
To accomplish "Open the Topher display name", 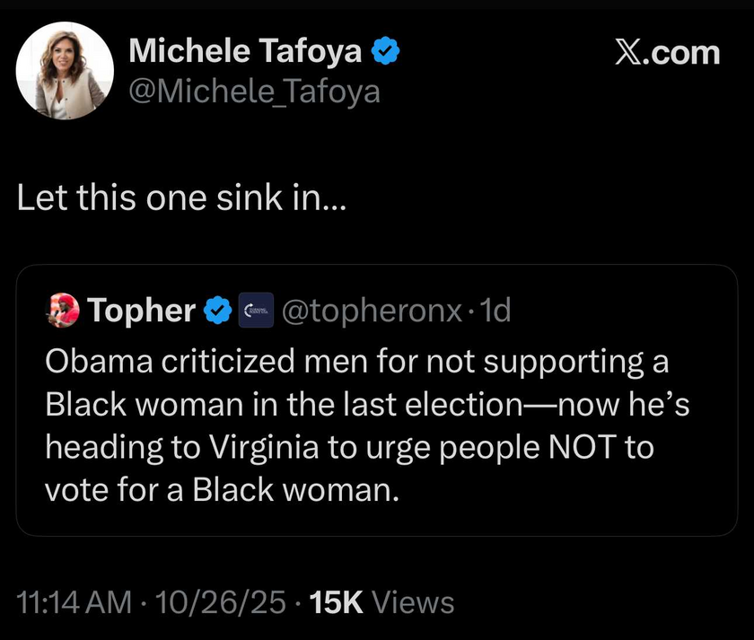I will point(142,311).
